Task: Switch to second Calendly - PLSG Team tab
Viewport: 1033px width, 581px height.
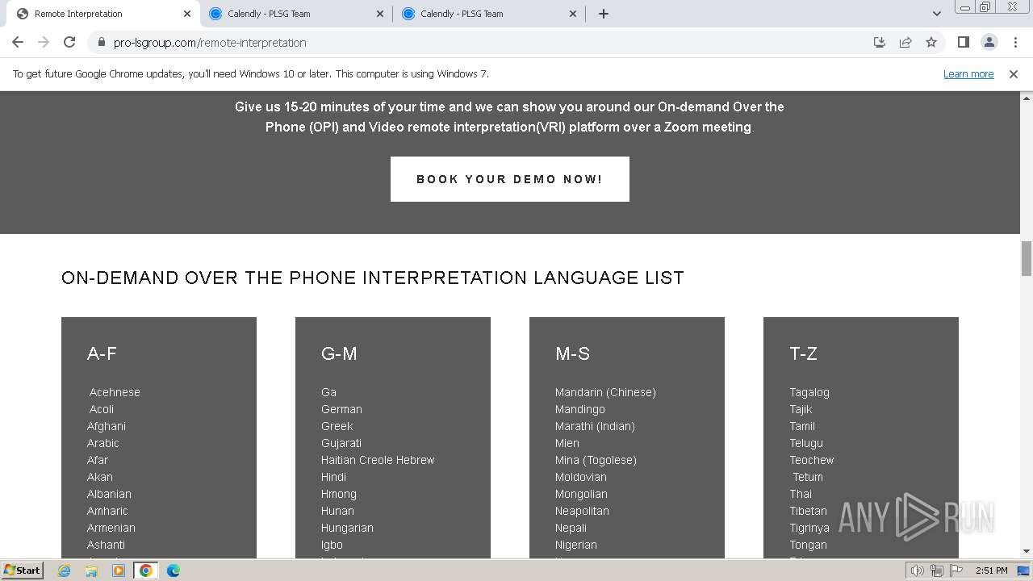Action: pos(489,14)
